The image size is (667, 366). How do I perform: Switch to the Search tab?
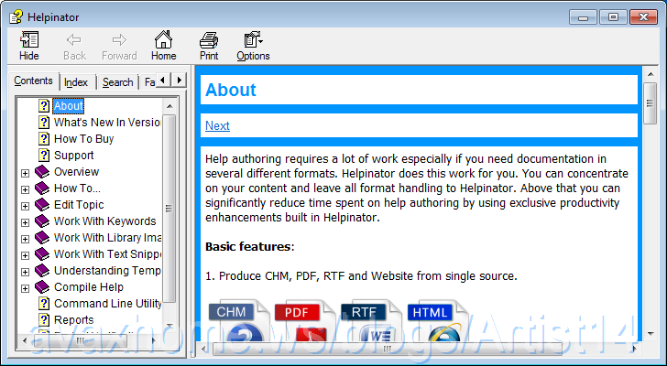118,82
